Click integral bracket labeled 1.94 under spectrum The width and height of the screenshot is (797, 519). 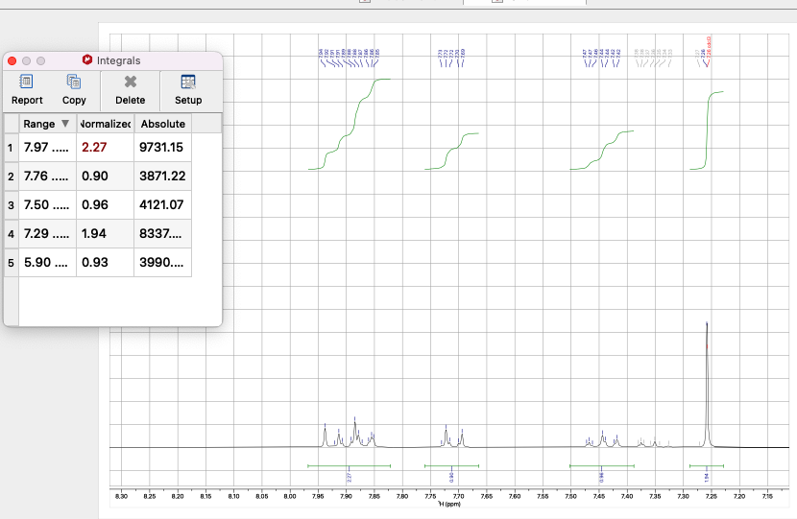[x=707, y=466]
